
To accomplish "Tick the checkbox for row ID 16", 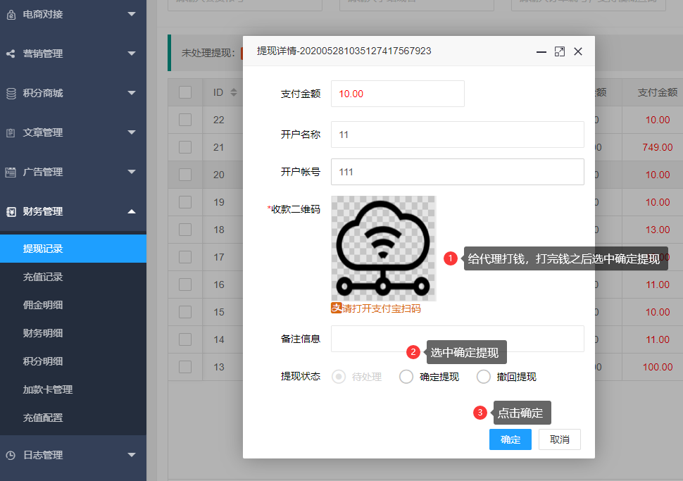I will tap(185, 285).
